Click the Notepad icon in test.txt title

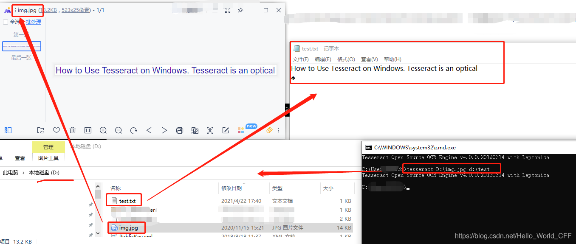tap(296, 48)
